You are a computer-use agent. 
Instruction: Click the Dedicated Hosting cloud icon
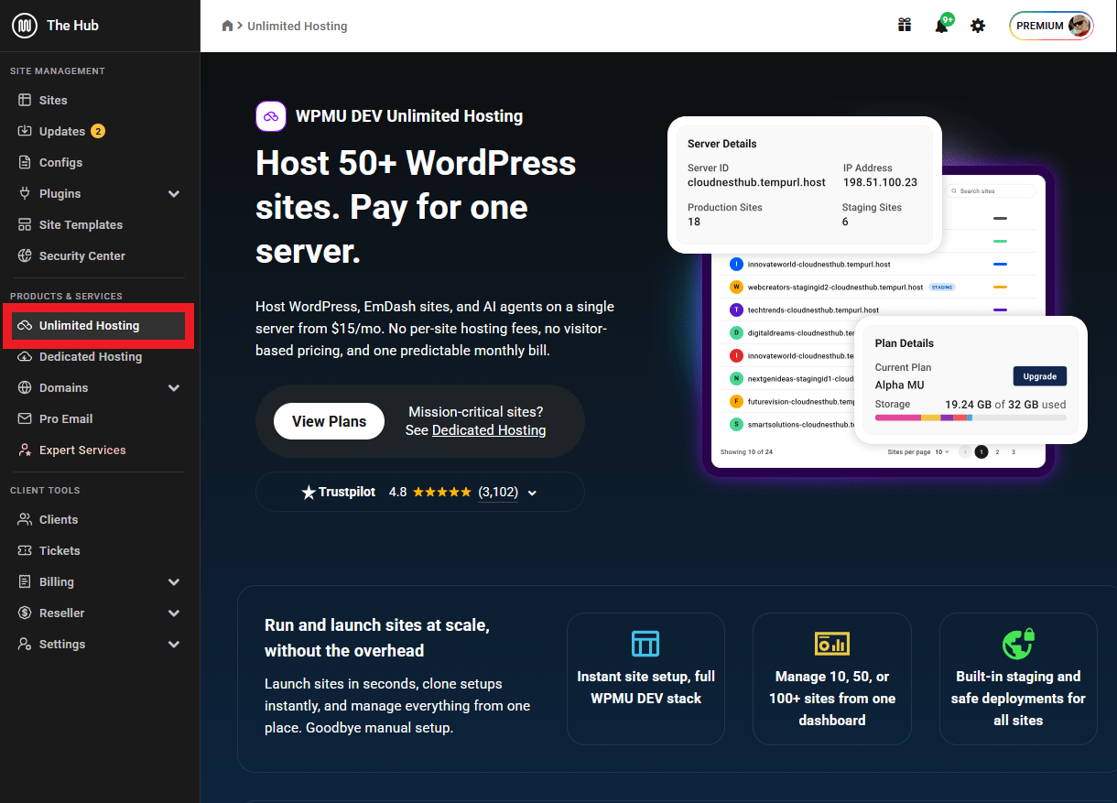point(25,356)
